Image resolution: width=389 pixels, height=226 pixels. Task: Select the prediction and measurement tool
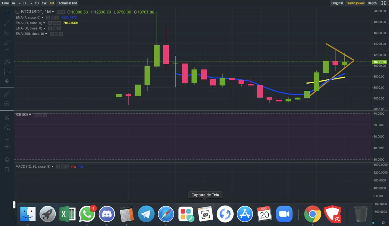[x=7, y=72]
